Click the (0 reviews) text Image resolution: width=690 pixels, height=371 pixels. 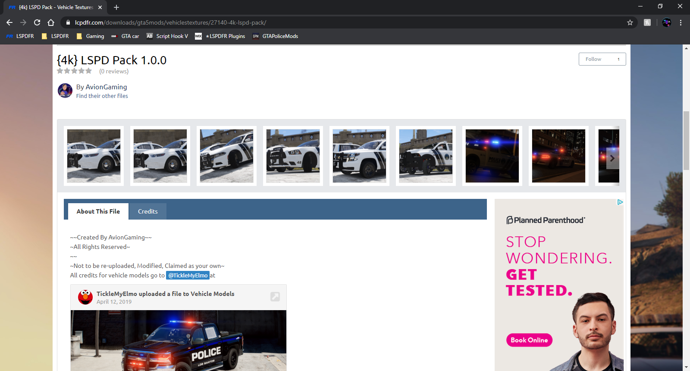114,71
